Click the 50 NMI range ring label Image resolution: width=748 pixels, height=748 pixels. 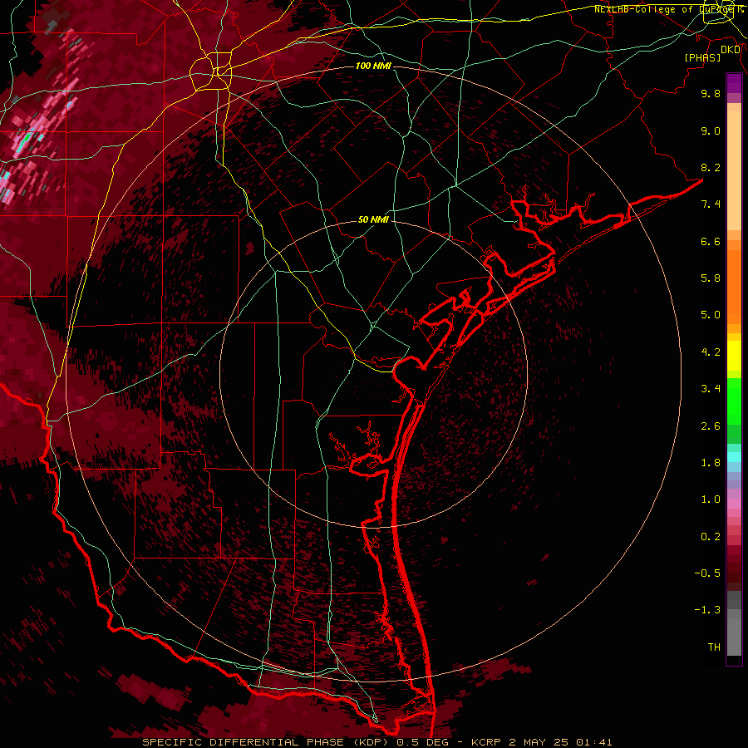(373, 219)
